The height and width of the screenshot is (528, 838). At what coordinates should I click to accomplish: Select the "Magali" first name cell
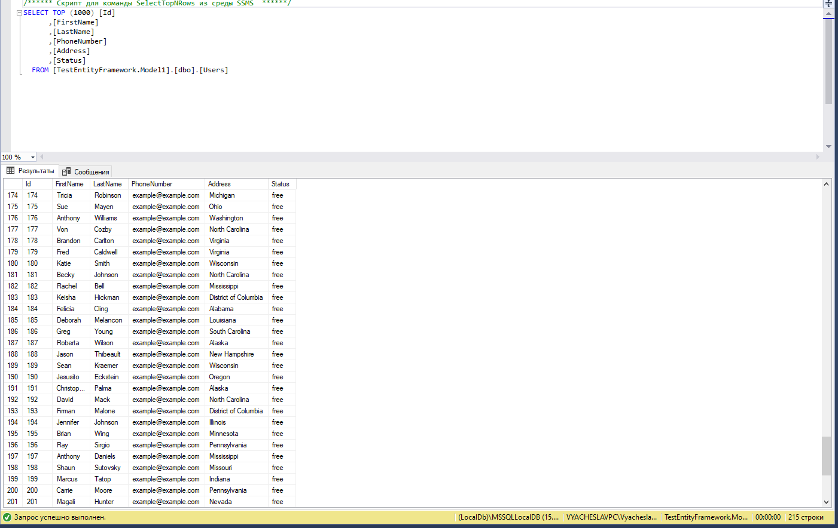tap(71, 502)
